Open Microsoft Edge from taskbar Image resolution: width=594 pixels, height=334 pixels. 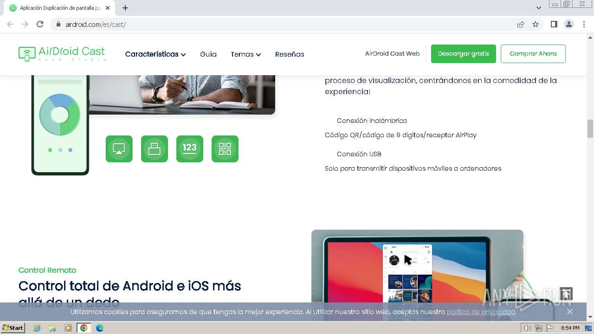pyautogui.click(x=99, y=328)
